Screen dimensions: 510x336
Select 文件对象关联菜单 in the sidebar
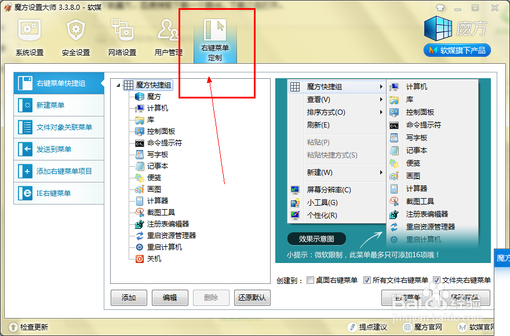click(x=59, y=127)
